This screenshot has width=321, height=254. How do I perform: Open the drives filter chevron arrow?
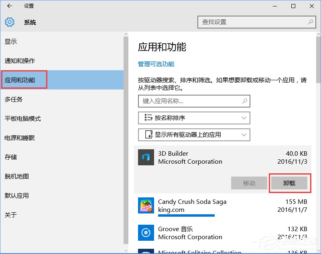tap(244, 135)
